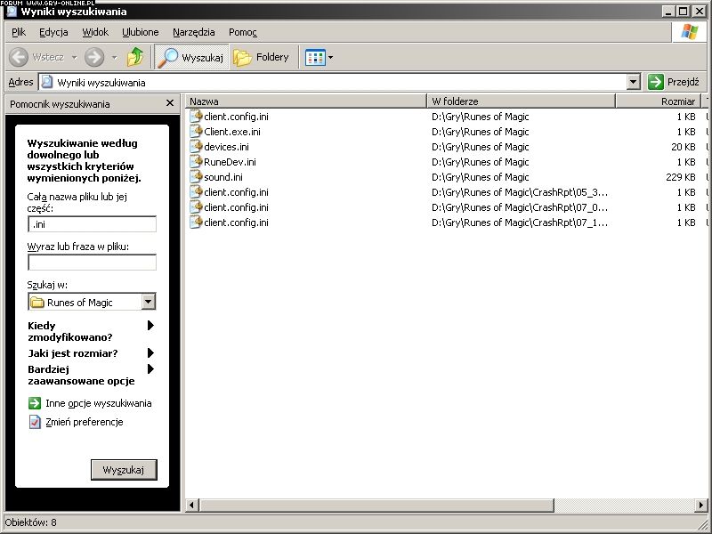The image size is (712, 534).
Task: Select RuneDev.ini file icon
Action: point(196,162)
